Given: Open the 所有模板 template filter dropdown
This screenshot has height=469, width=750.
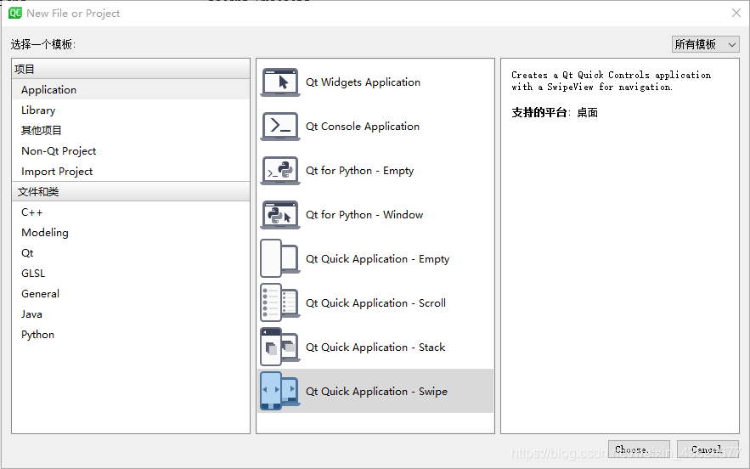Looking at the screenshot, I should (x=706, y=44).
